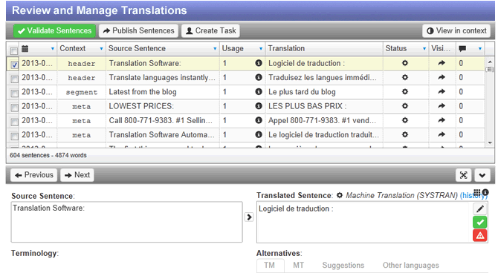Select the 'LOWEST PRICES:' source cell
Screen dimensions: 498x273
click(163, 106)
